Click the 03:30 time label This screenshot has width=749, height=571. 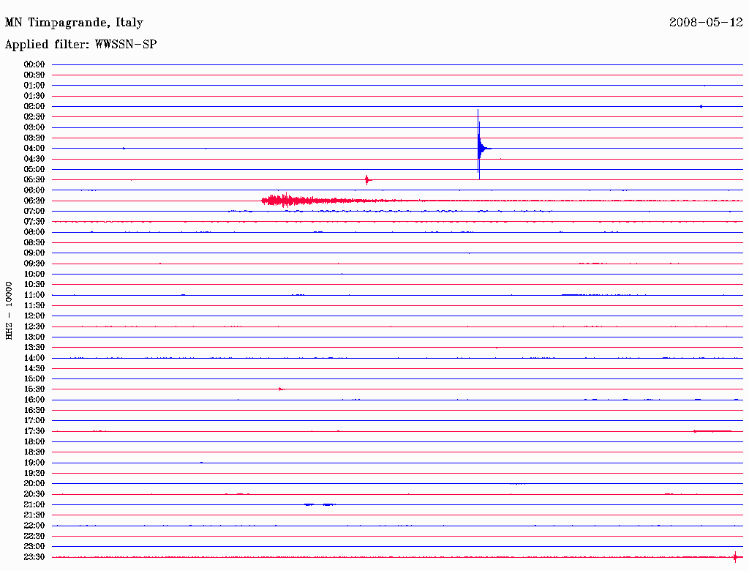pos(34,138)
